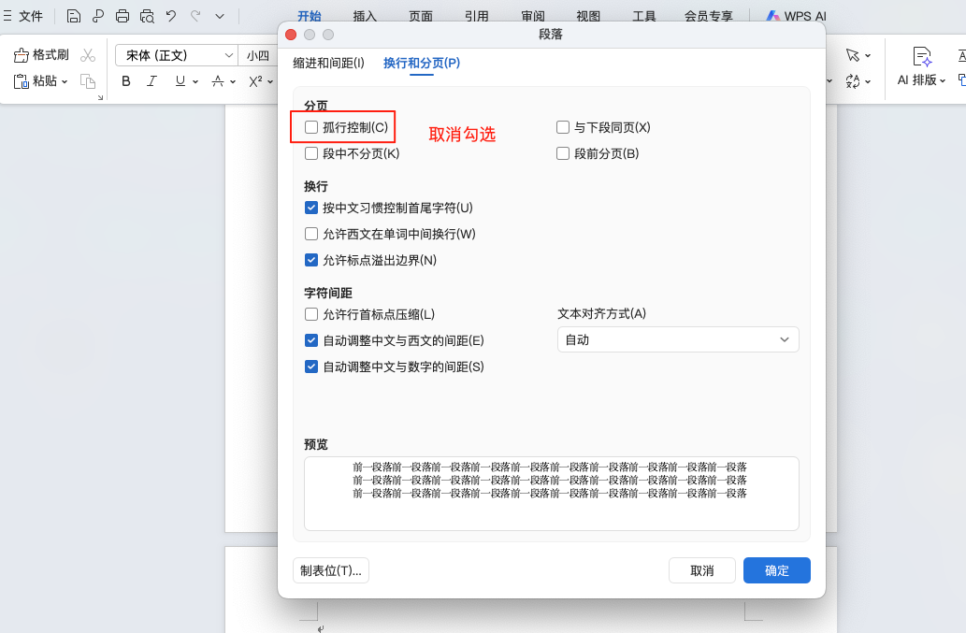Image resolution: width=966 pixels, height=633 pixels.
Task: Click the 确定 button
Action: (776, 569)
